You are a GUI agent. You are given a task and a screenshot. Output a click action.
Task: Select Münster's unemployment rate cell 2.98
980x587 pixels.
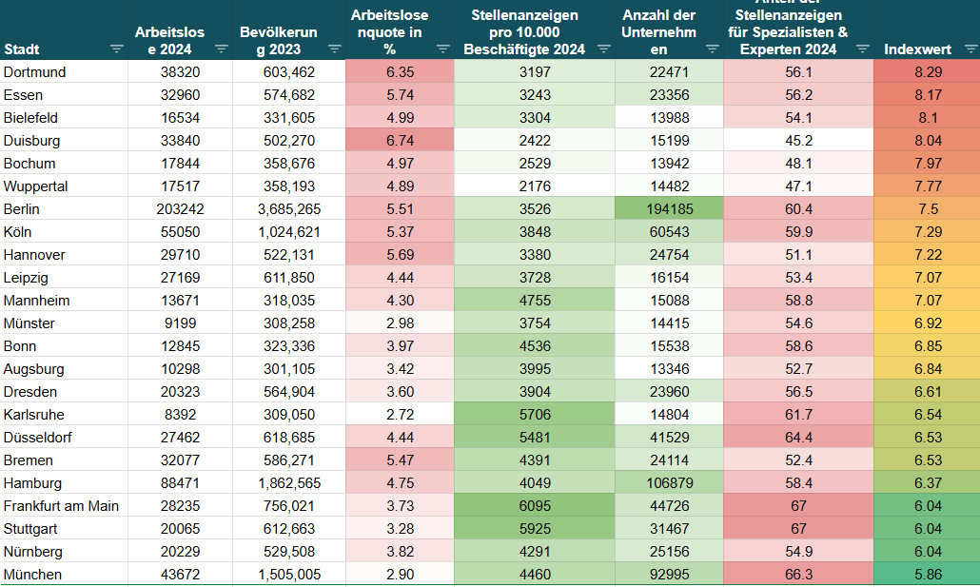click(x=399, y=323)
